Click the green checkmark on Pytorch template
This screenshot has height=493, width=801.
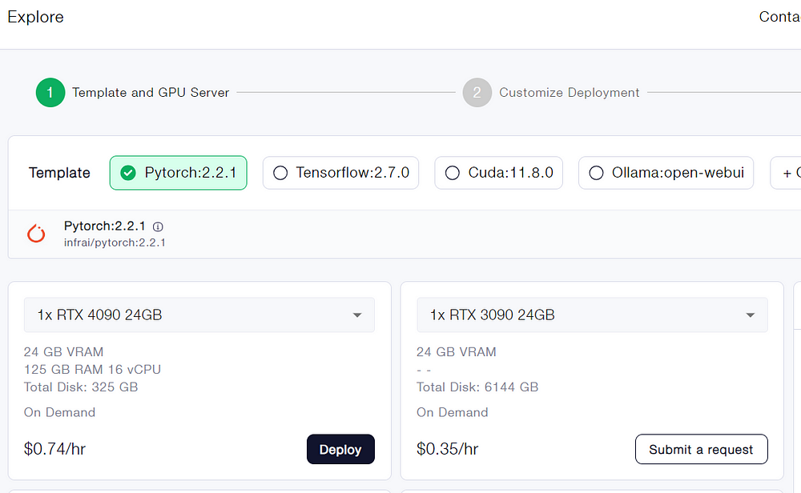coord(127,173)
